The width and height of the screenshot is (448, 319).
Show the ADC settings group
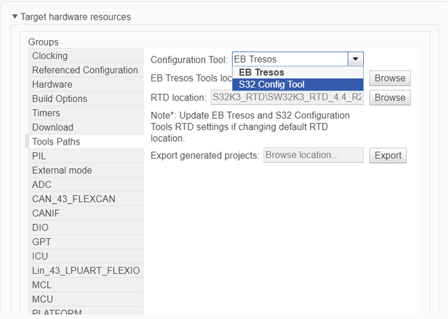pyautogui.click(x=41, y=184)
